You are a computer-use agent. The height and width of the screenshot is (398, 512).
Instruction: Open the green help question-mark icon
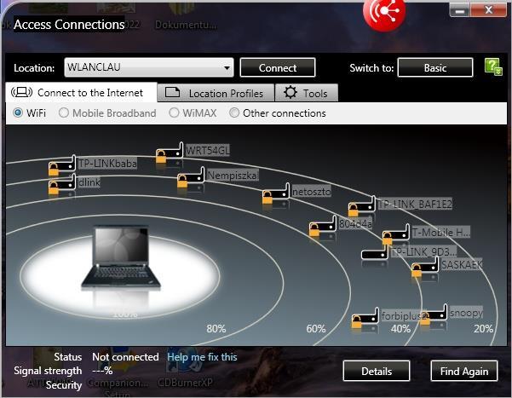(x=493, y=67)
